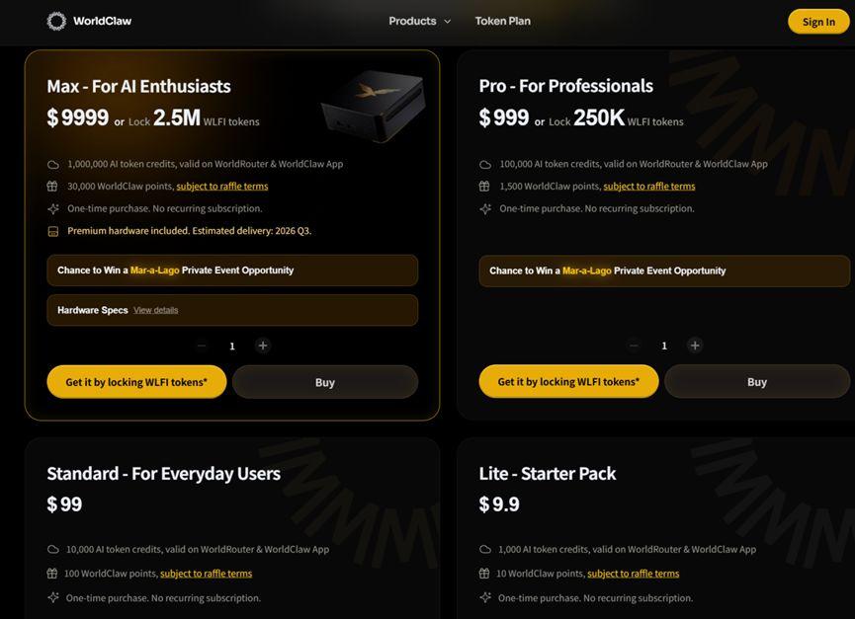Click the hardware box icon next to Premium hardware
This screenshot has height=619, width=855.
coord(53,231)
